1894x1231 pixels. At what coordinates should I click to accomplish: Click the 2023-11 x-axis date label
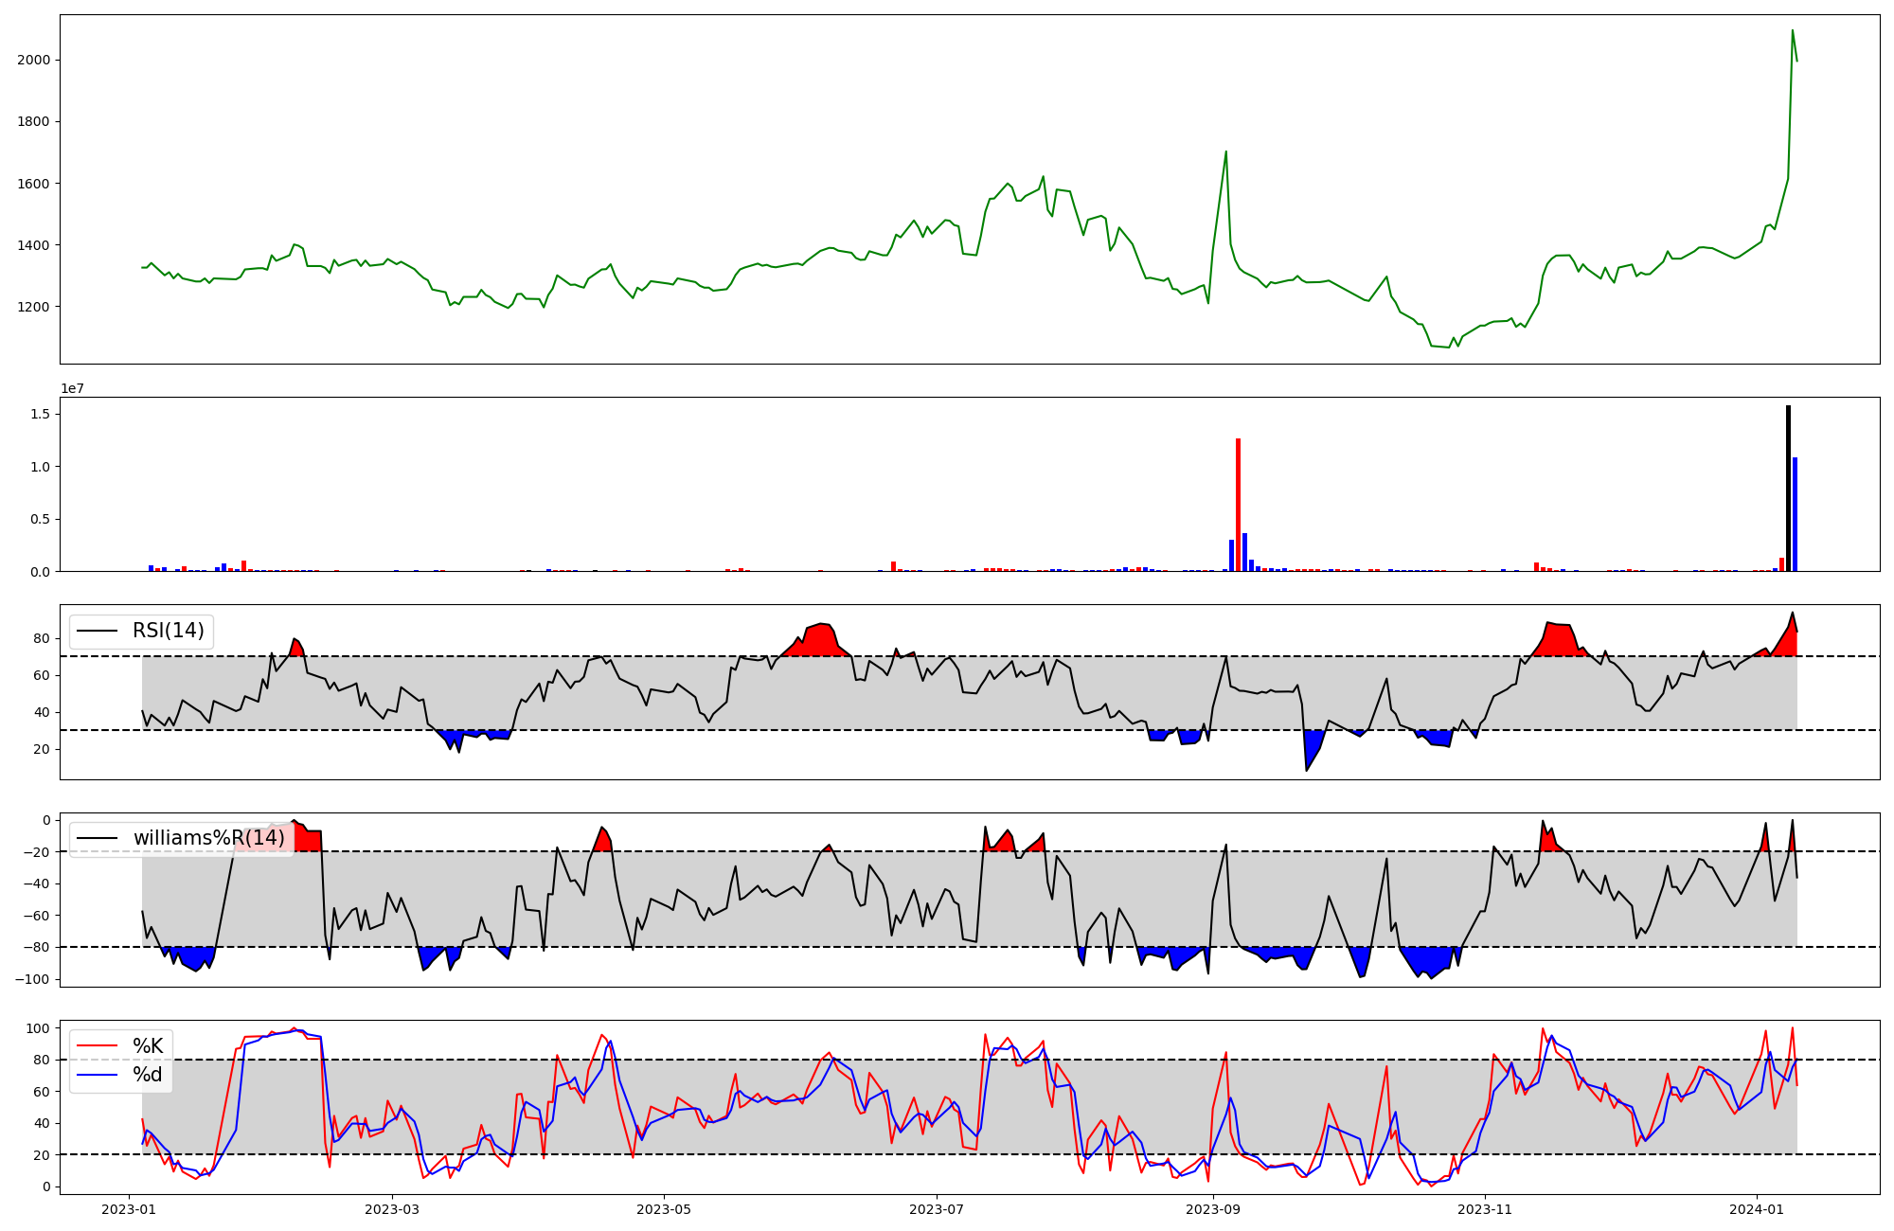[1484, 1209]
